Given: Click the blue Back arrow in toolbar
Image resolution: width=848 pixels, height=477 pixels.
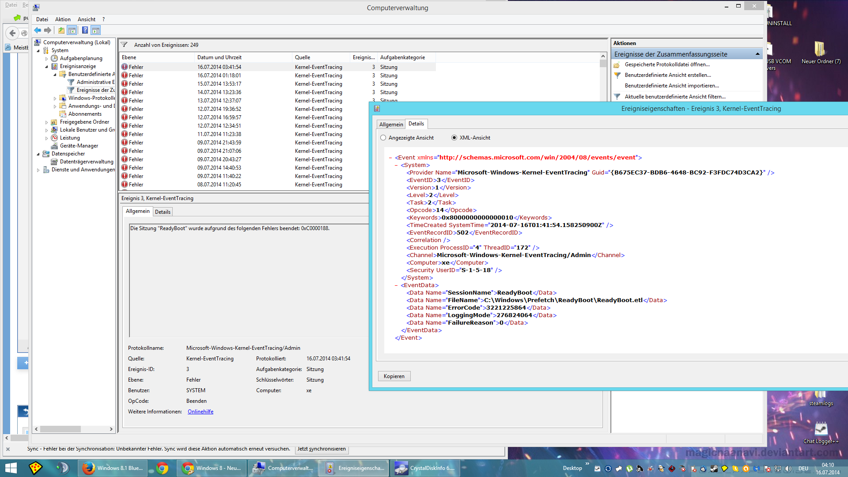Looking at the screenshot, I should click(38, 30).
